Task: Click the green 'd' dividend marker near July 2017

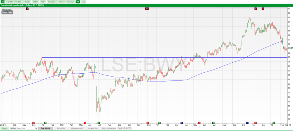Action: pos(214,123)
